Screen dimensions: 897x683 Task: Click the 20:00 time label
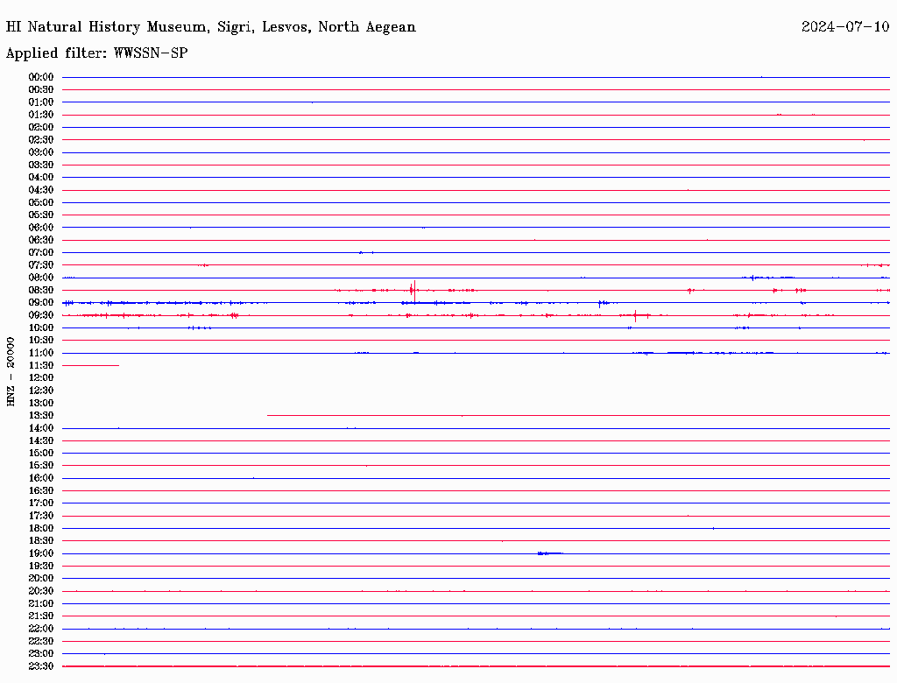[41, 578]
